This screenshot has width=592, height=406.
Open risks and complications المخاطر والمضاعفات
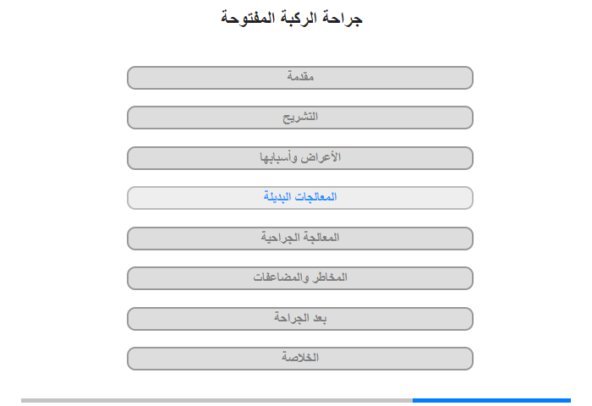299,278
